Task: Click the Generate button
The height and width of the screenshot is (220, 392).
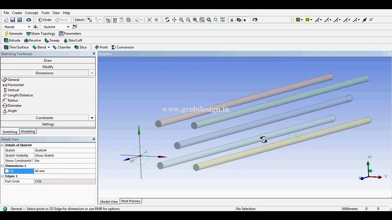Action: click(13, 34)
